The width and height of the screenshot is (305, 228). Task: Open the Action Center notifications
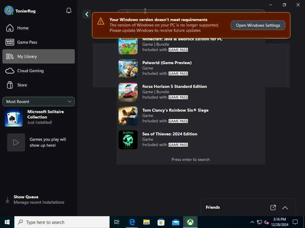(295, 222)
